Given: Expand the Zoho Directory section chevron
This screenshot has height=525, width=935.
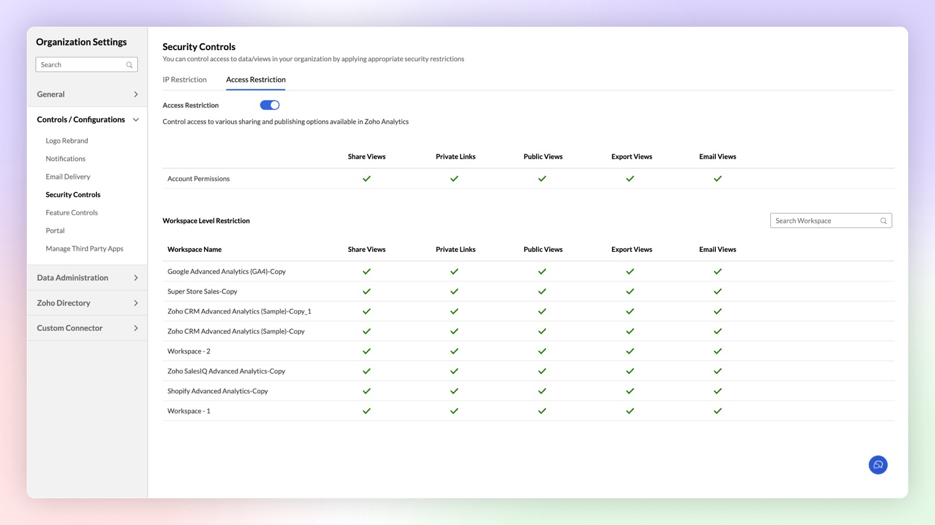Looking at the screenshot, I should [x=136, y=303].
